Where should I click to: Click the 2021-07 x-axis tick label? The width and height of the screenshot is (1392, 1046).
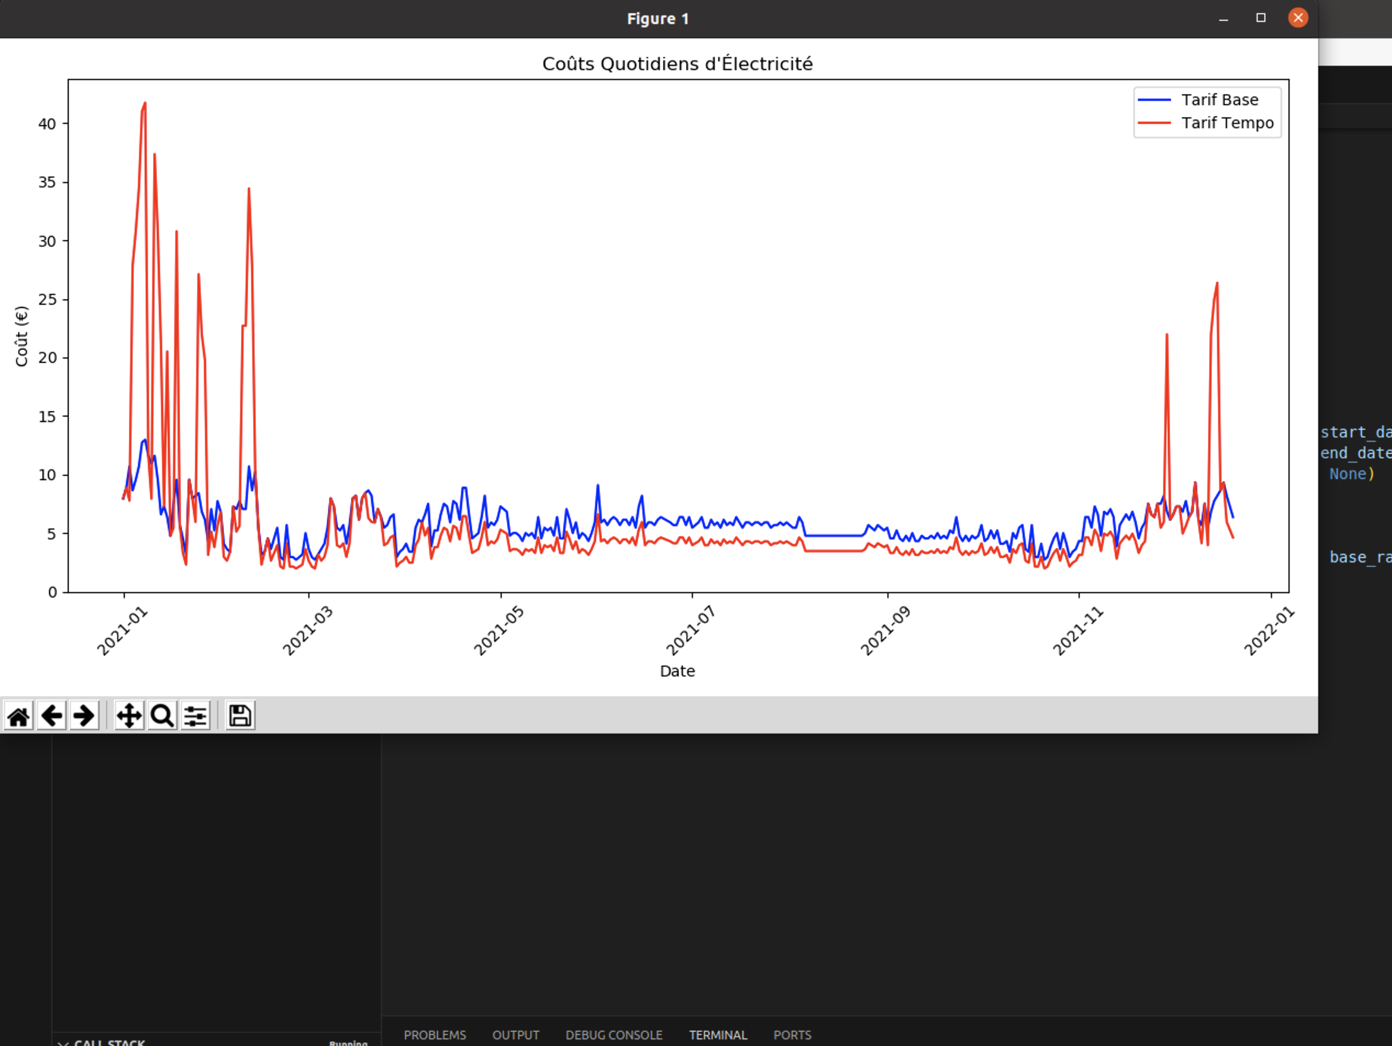point(691,631)
